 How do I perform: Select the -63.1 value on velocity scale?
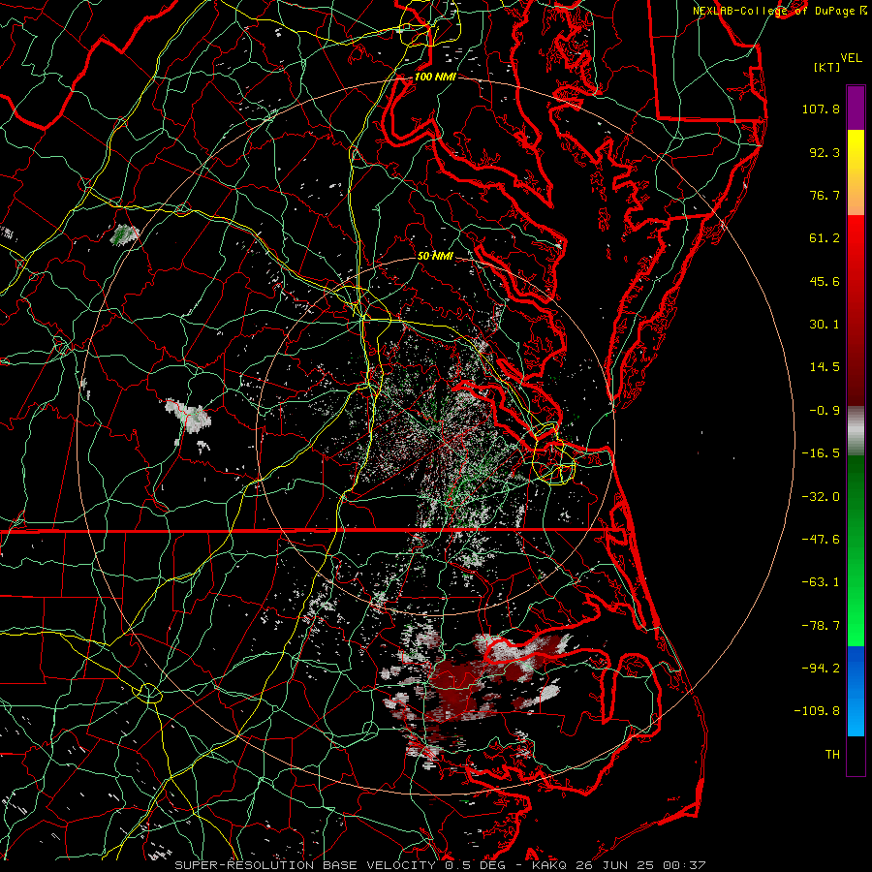coord(821,582)
